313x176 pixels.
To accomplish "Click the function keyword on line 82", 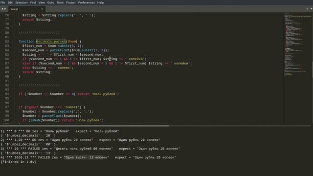I will click(26, 41).
